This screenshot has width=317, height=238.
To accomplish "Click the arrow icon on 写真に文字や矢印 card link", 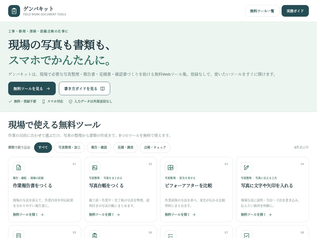I will [x=270, y=215].
